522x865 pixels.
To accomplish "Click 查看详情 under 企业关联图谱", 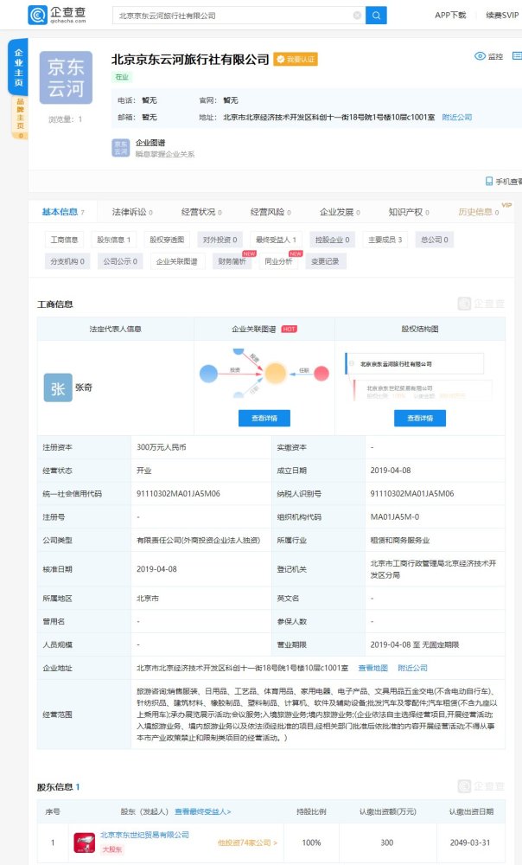I will tap(264, 418).
